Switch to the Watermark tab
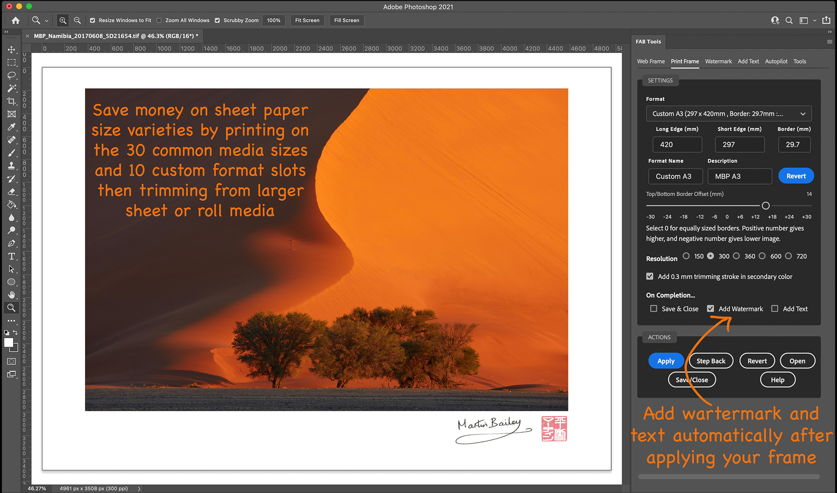 pyautogui.click(x=718, y=62)
